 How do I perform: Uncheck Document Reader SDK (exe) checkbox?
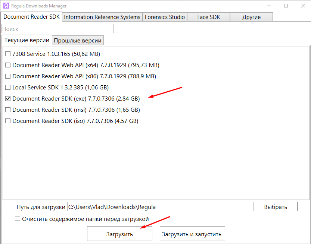tap(8, 99)
